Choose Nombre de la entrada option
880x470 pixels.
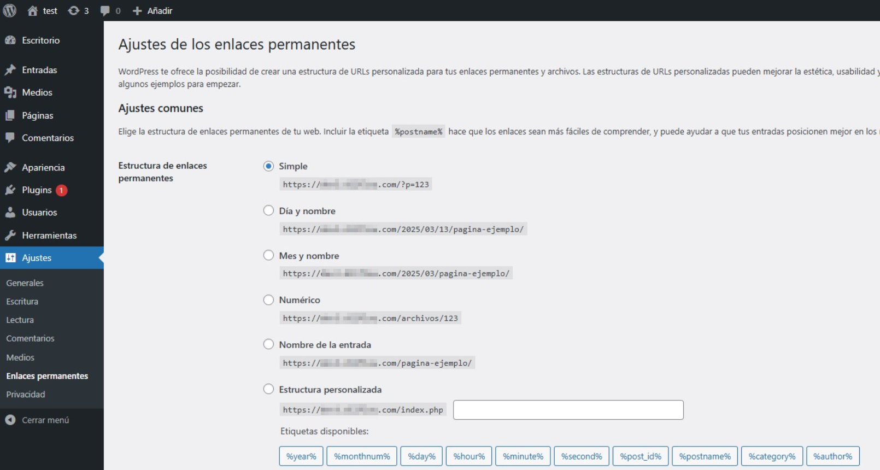268,344
